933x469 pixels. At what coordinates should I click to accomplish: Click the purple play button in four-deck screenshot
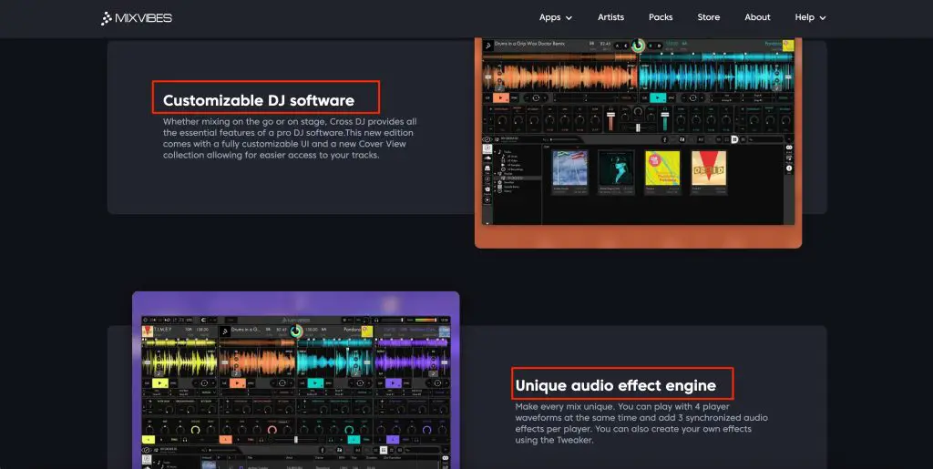[394, 383]
